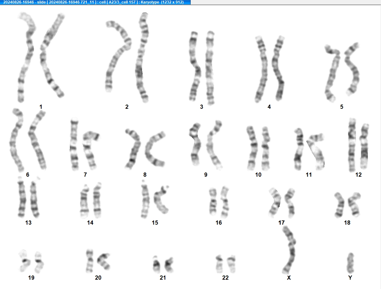Pick the curved right chromosome 8
The image size is (381, 289).
click(x=155, y=149)
